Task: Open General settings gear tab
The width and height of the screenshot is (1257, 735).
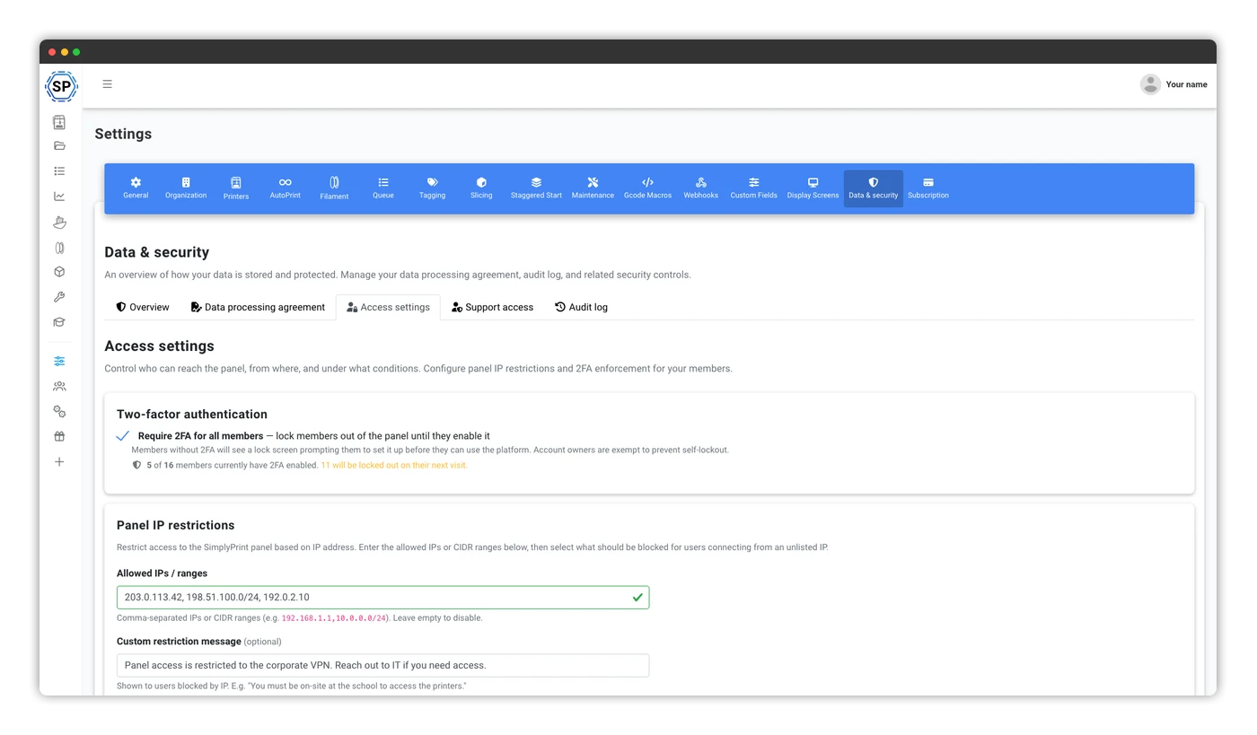Action: pyautogui.click(x=136, y=188)
